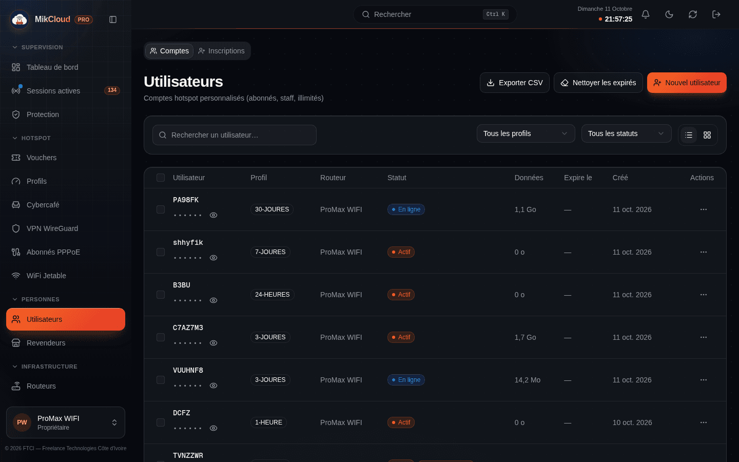
Task: Click Exporter CSV button
Action: pos(515,83)
